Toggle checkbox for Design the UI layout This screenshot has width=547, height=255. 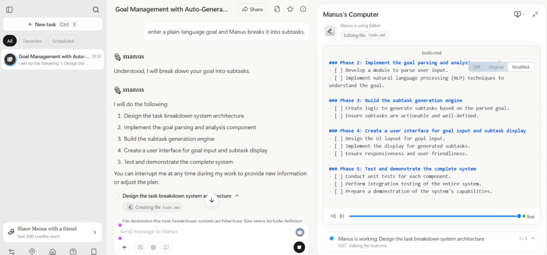click(x=338, y=138)
